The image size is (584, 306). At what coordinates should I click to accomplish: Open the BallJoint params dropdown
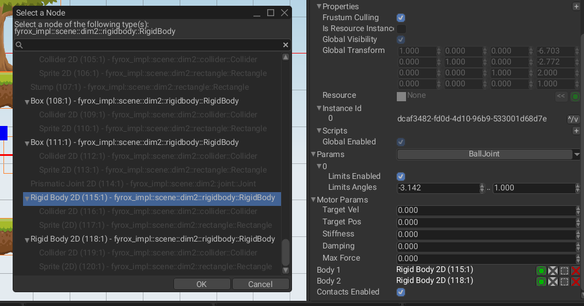[x=488, y=154]
